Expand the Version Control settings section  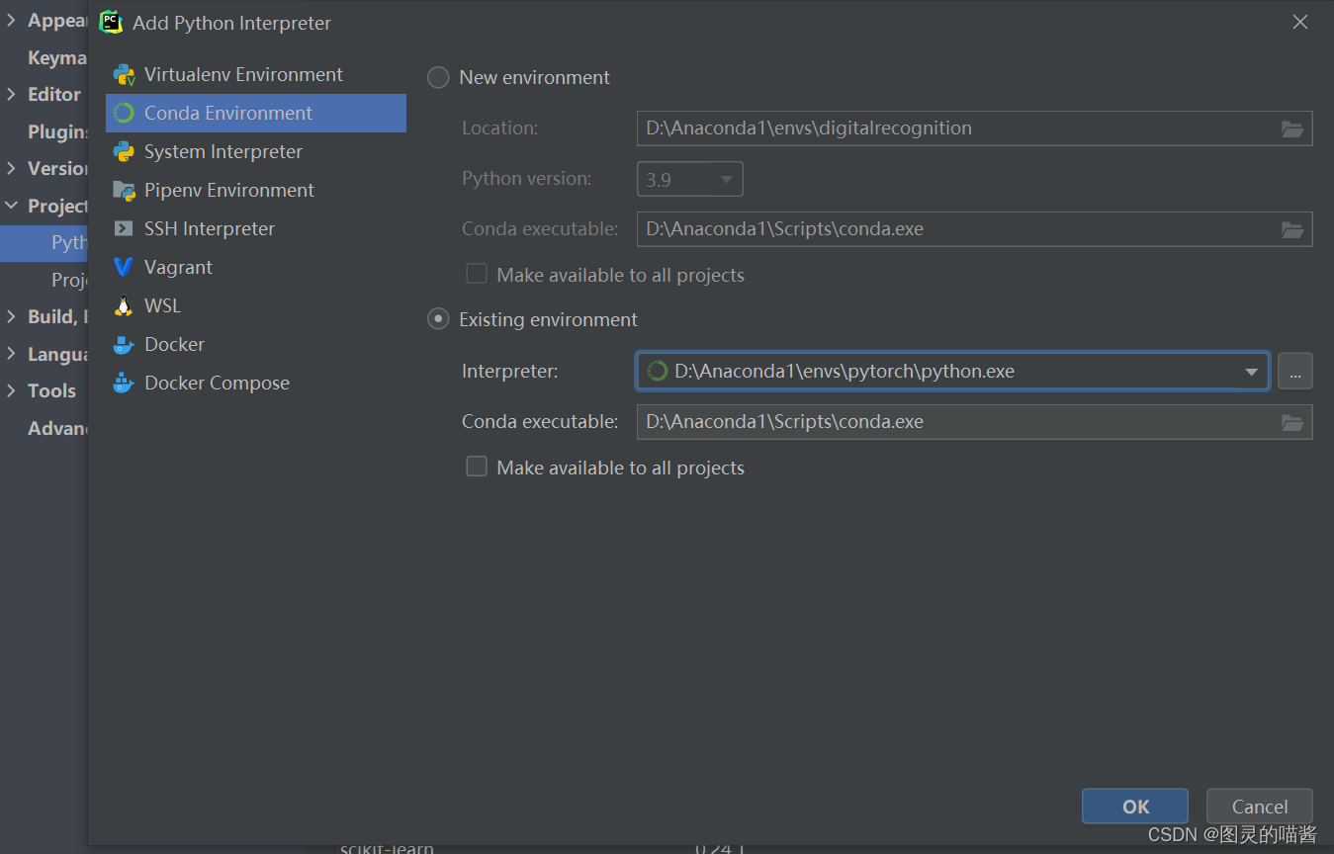pos(11,168)
